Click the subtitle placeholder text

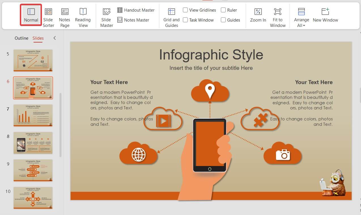[x=211, y=68]
